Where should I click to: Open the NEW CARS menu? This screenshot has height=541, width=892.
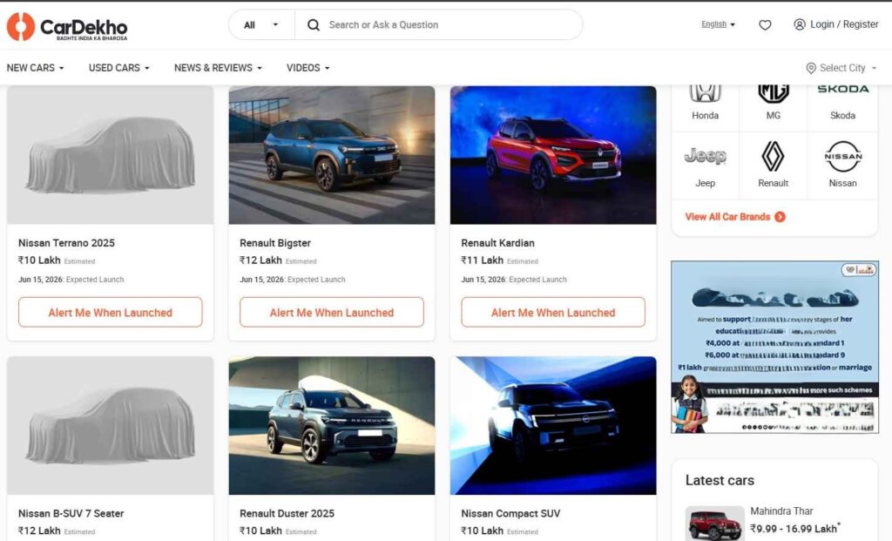pyautogui.click(x=36, y=68)
